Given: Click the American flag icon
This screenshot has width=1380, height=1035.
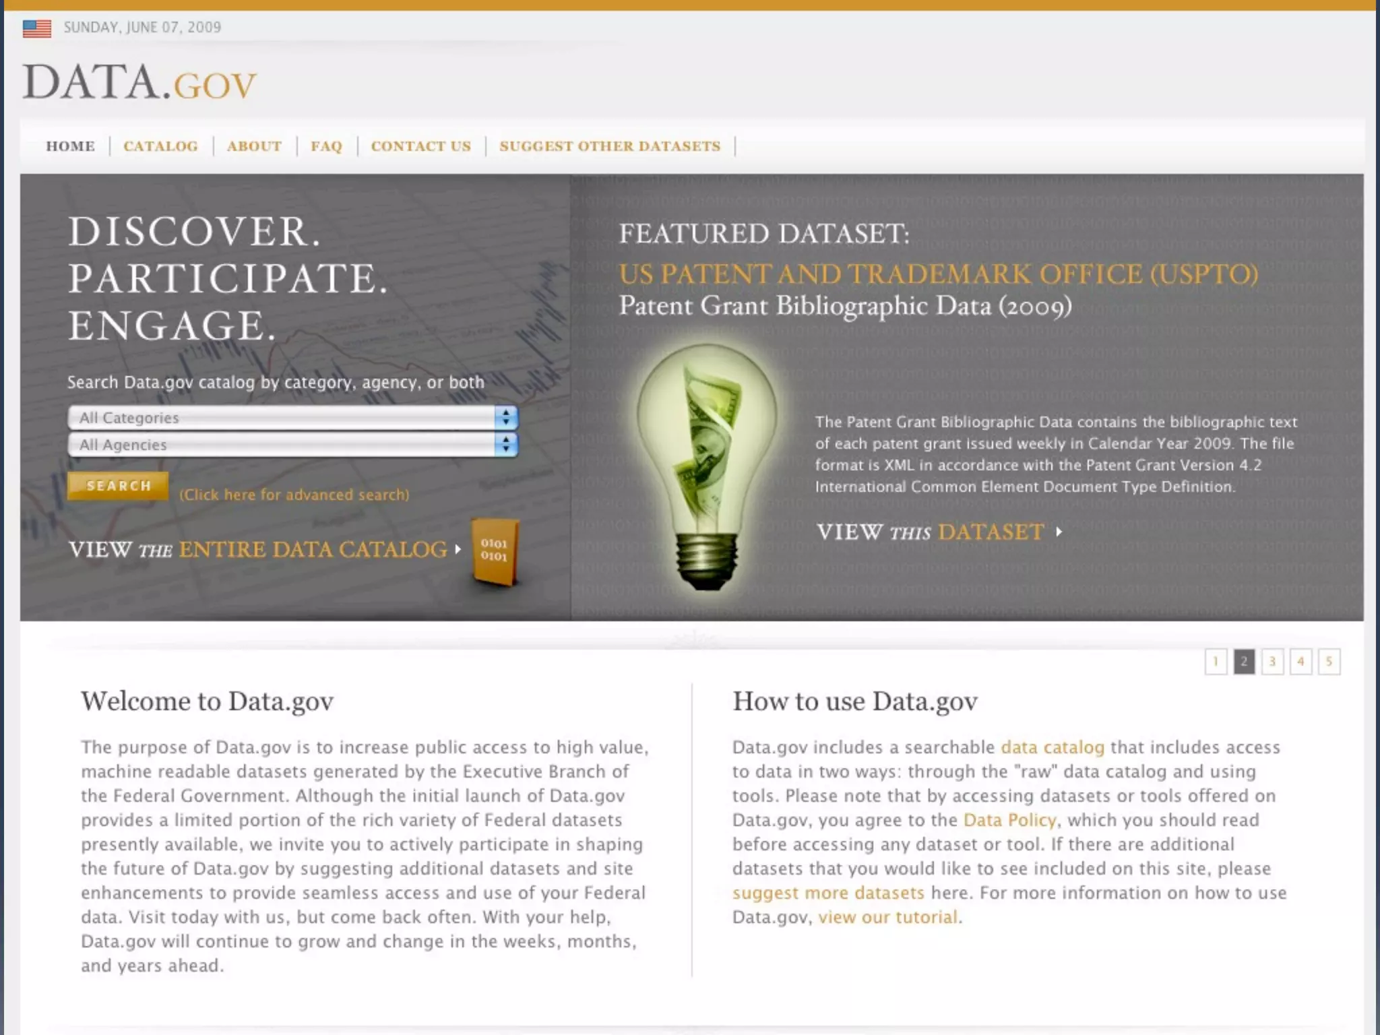Looking at the screenshot, I should click(37, 28).
